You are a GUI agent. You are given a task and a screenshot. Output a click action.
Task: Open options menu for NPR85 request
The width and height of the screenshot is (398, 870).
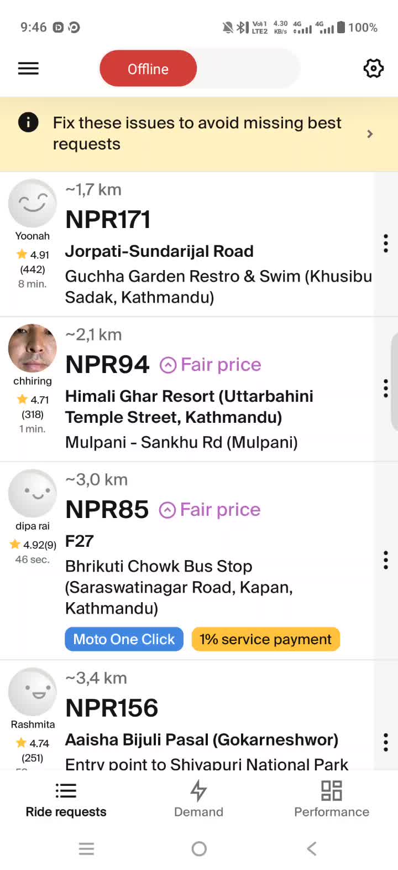point(386,560)
